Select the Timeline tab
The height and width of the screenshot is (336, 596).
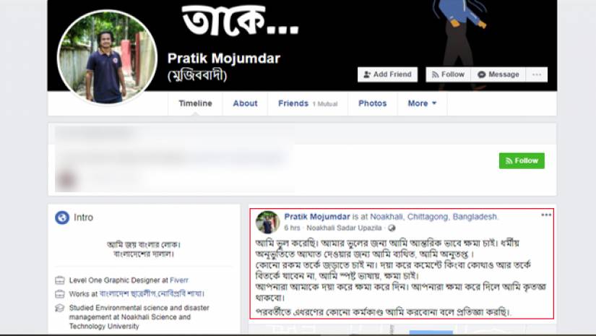tap(195, 103)
